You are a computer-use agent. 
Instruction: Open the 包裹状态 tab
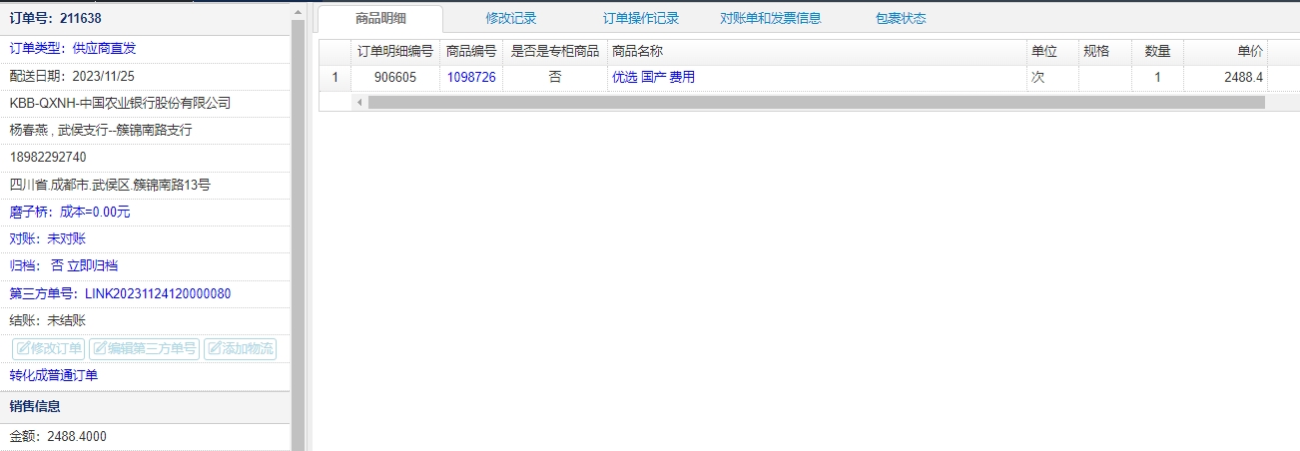901,18
